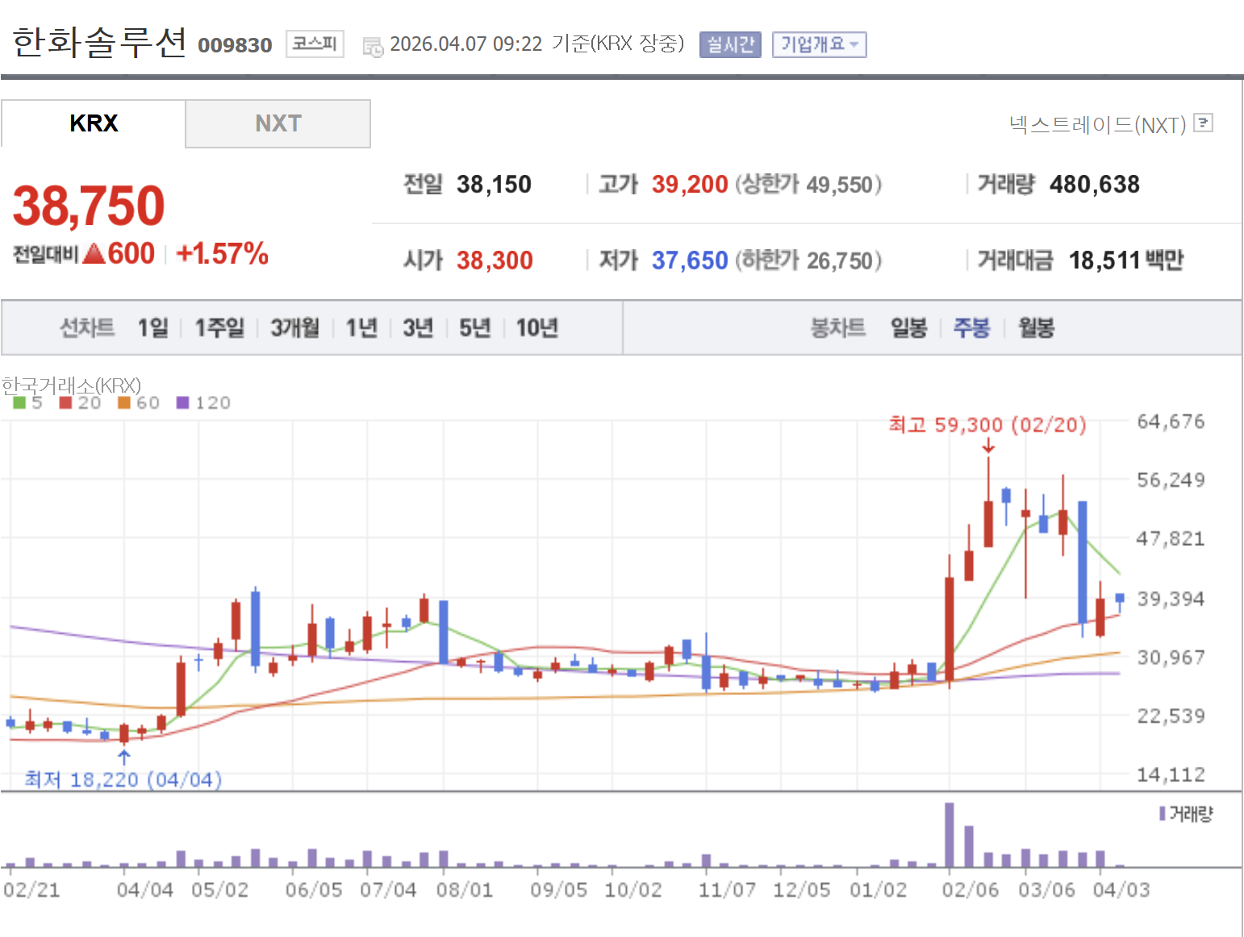Click the current price 38,750

click(89, 206)
